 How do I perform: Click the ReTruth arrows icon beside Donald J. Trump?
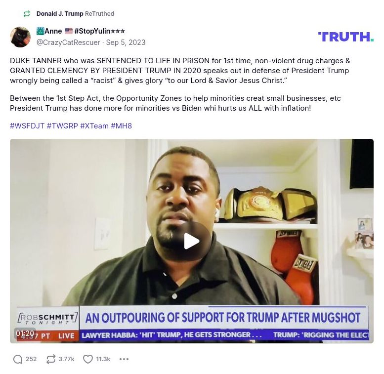click(x=27, y=14)
